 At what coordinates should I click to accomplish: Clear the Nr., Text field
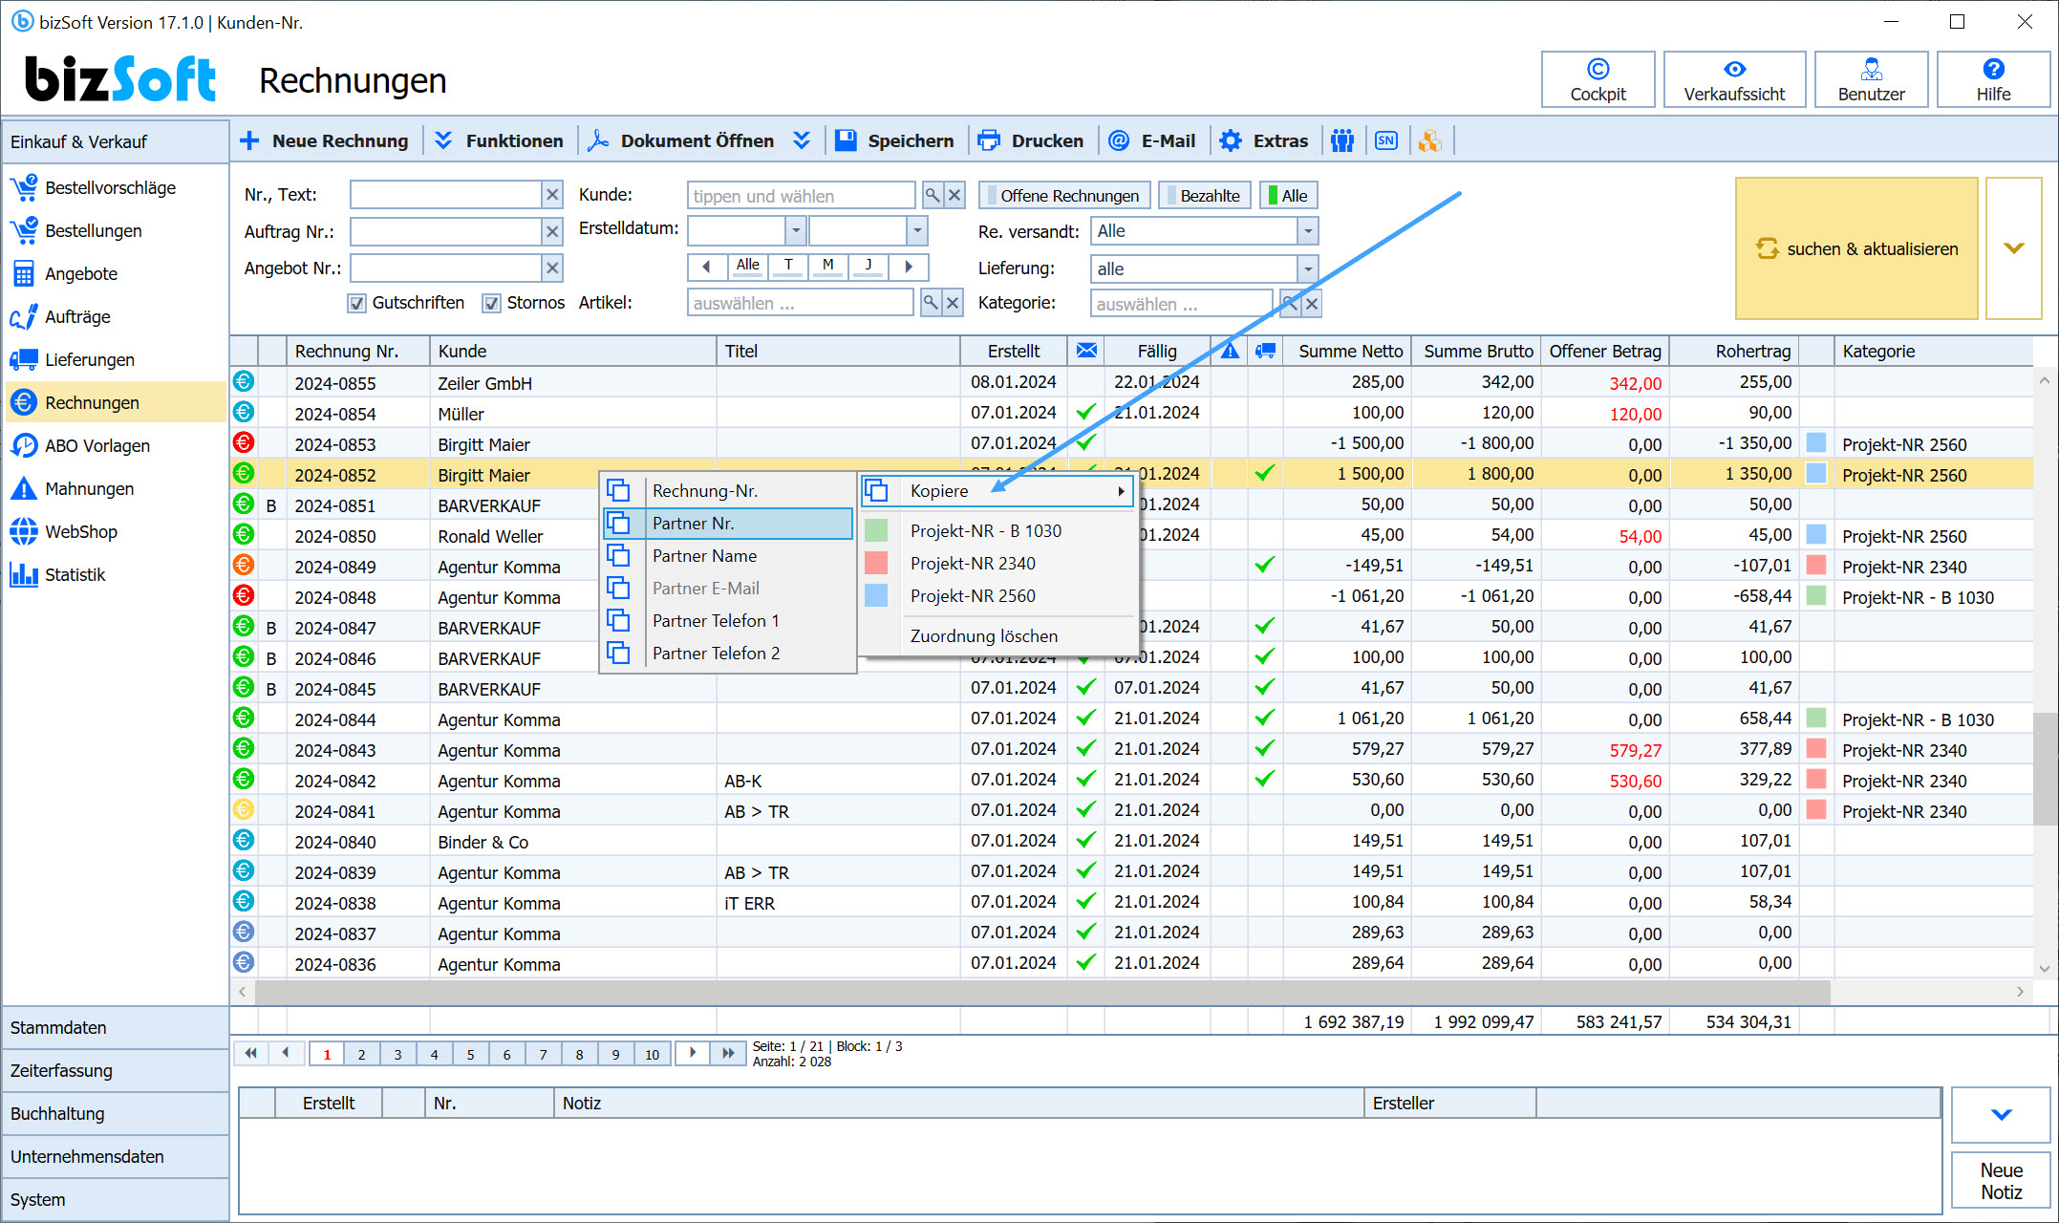552,195
